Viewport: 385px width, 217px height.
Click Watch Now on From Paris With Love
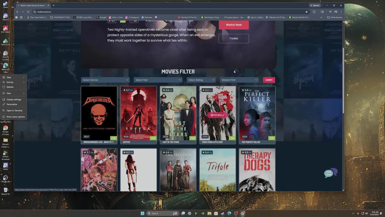(x=217, y=115)
